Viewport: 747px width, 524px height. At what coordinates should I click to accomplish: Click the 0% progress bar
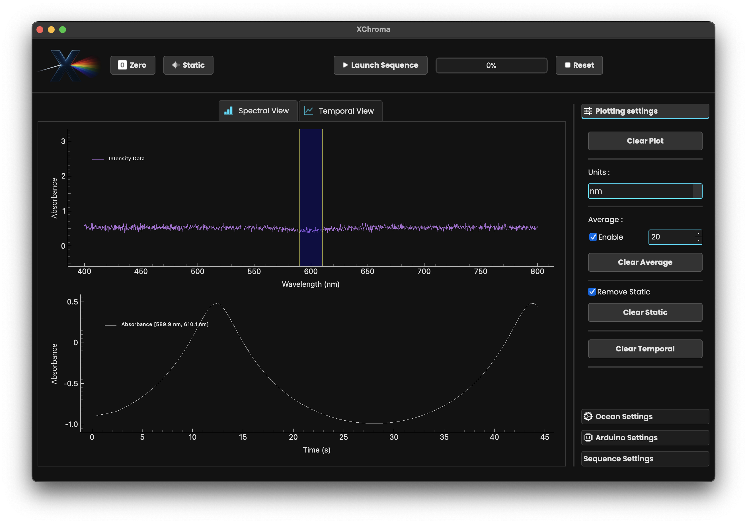click(491, 65)
